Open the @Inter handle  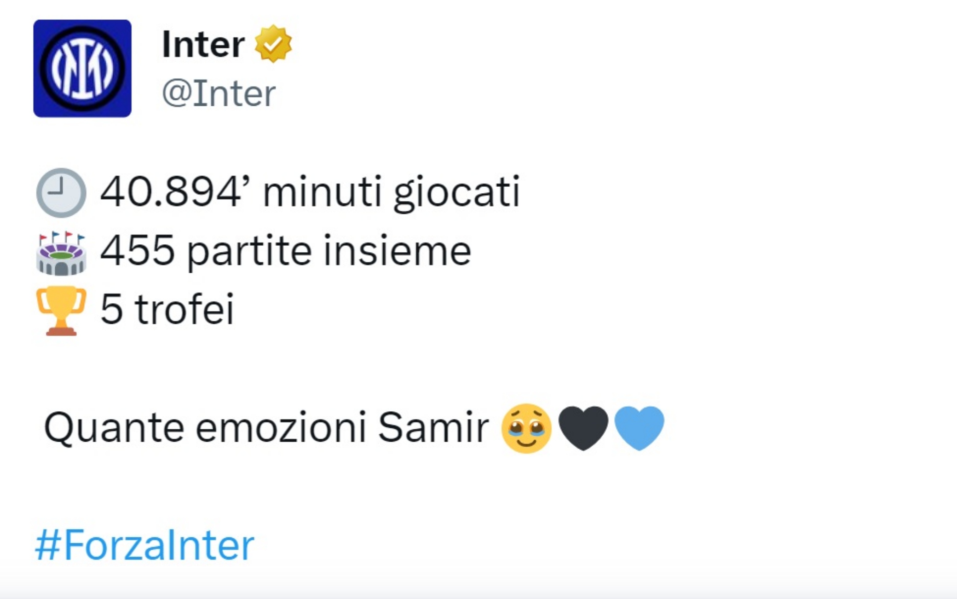219,93
